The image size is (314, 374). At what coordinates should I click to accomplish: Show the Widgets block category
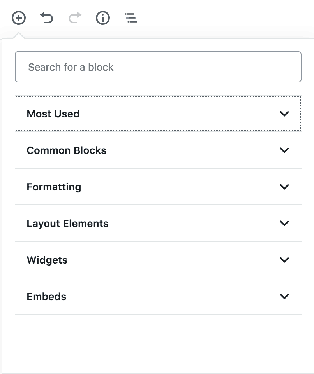click(158, 260)
